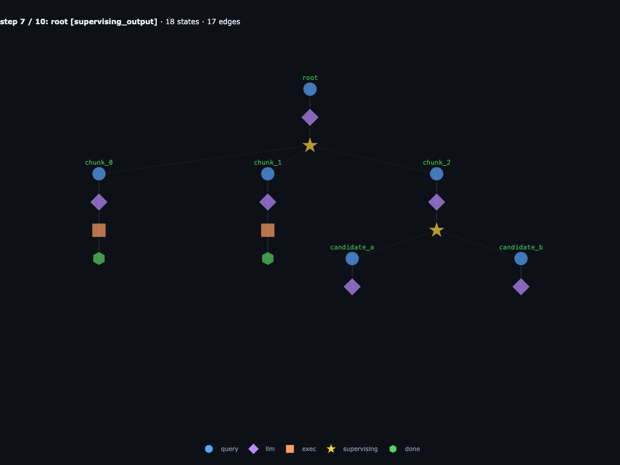Select the chunk_2 query circle
This screenshot has width=620, height=465.
coord(437,174)
